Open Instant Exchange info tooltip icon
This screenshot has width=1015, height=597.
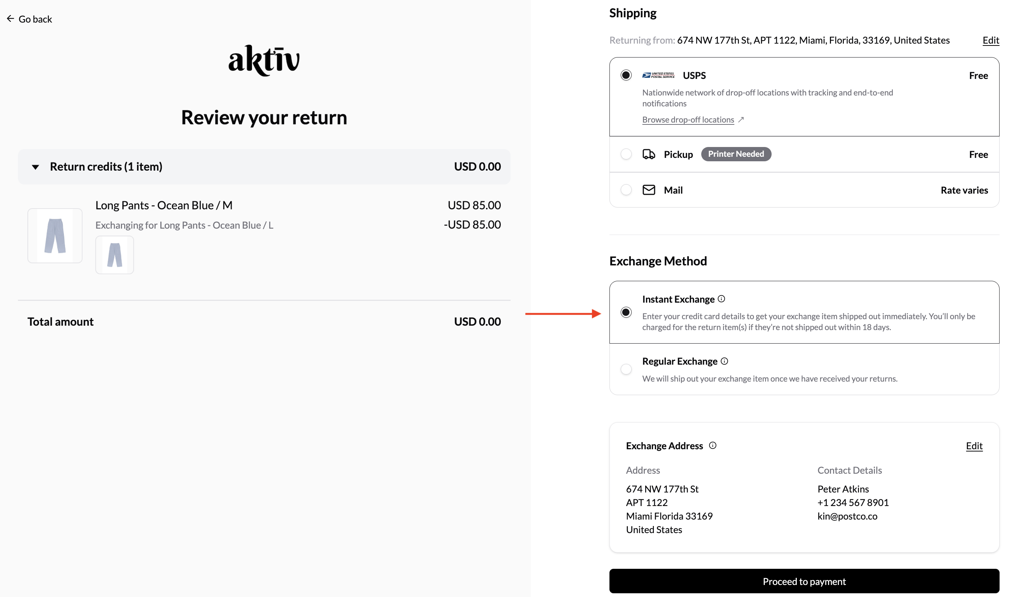(x=722, y=299)
